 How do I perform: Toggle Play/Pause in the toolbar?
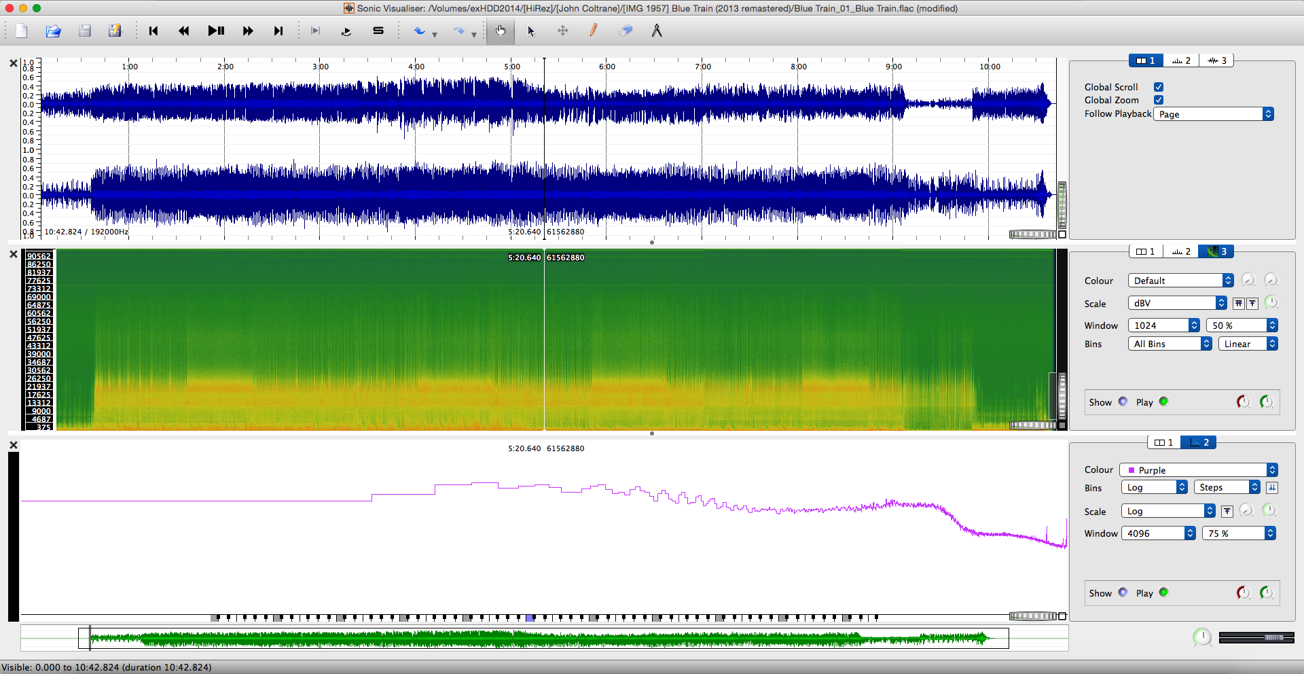pyautogui.click(x=216, y=31)
